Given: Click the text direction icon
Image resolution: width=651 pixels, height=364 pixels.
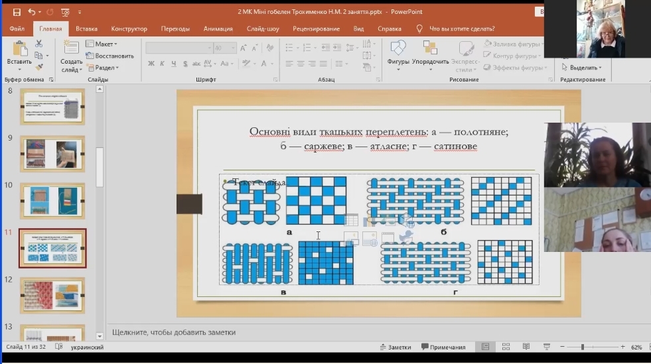Looking at the screenshot, I should [366, 43].
